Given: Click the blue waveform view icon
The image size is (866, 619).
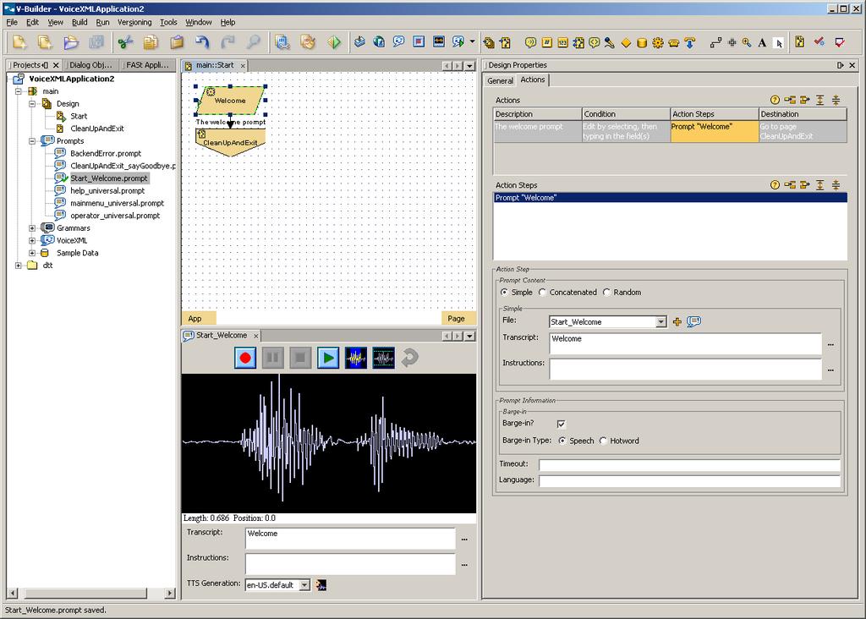Looking at the screenshot, I should click(x=356, y=358).
